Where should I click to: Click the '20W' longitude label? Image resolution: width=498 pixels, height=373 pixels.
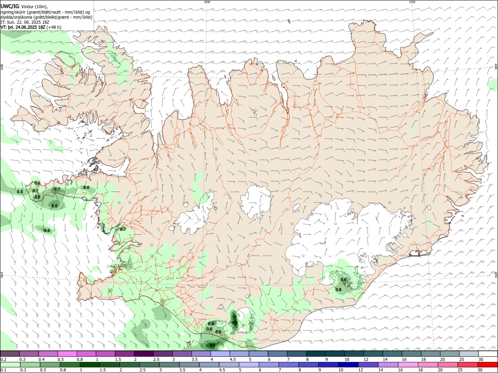[x=207, y=2]
